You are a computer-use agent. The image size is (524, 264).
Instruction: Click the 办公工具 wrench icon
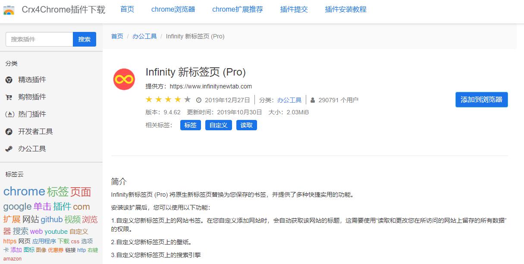[x=9, y=148]
